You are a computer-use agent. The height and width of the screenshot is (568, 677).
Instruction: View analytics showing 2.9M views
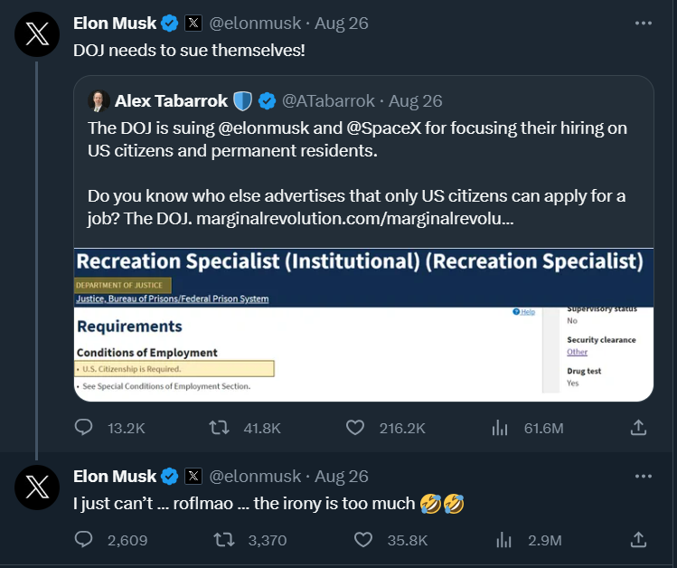[503, 539]
